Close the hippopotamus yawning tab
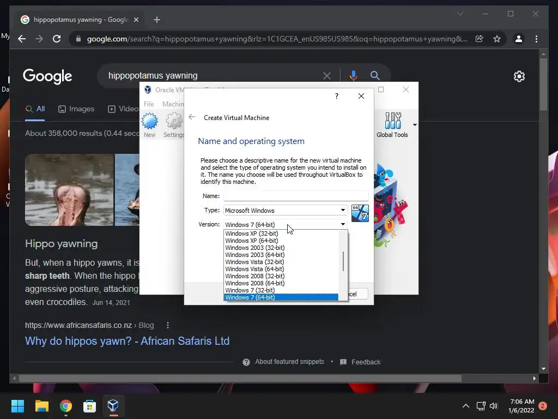 pyautogui.click(x=136, y=20)
